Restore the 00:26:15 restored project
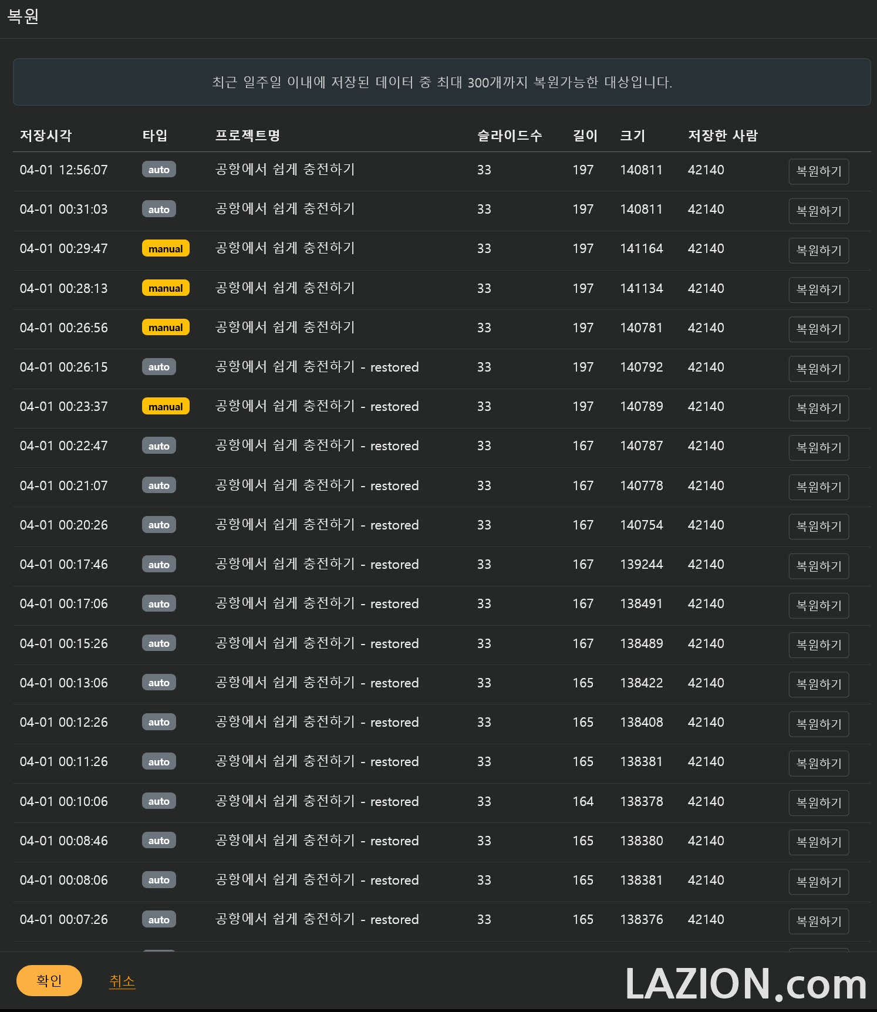Viewport: 877px width, 1012px height. [x=818, y=369]
